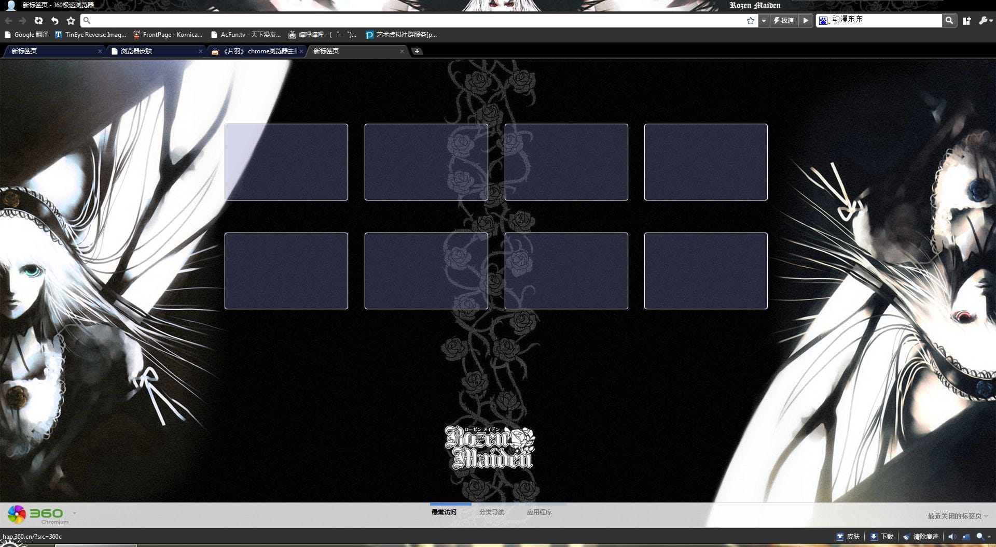
Task: Open the second thumbnail in the bottom row
Action: click(x=426, y=271)
